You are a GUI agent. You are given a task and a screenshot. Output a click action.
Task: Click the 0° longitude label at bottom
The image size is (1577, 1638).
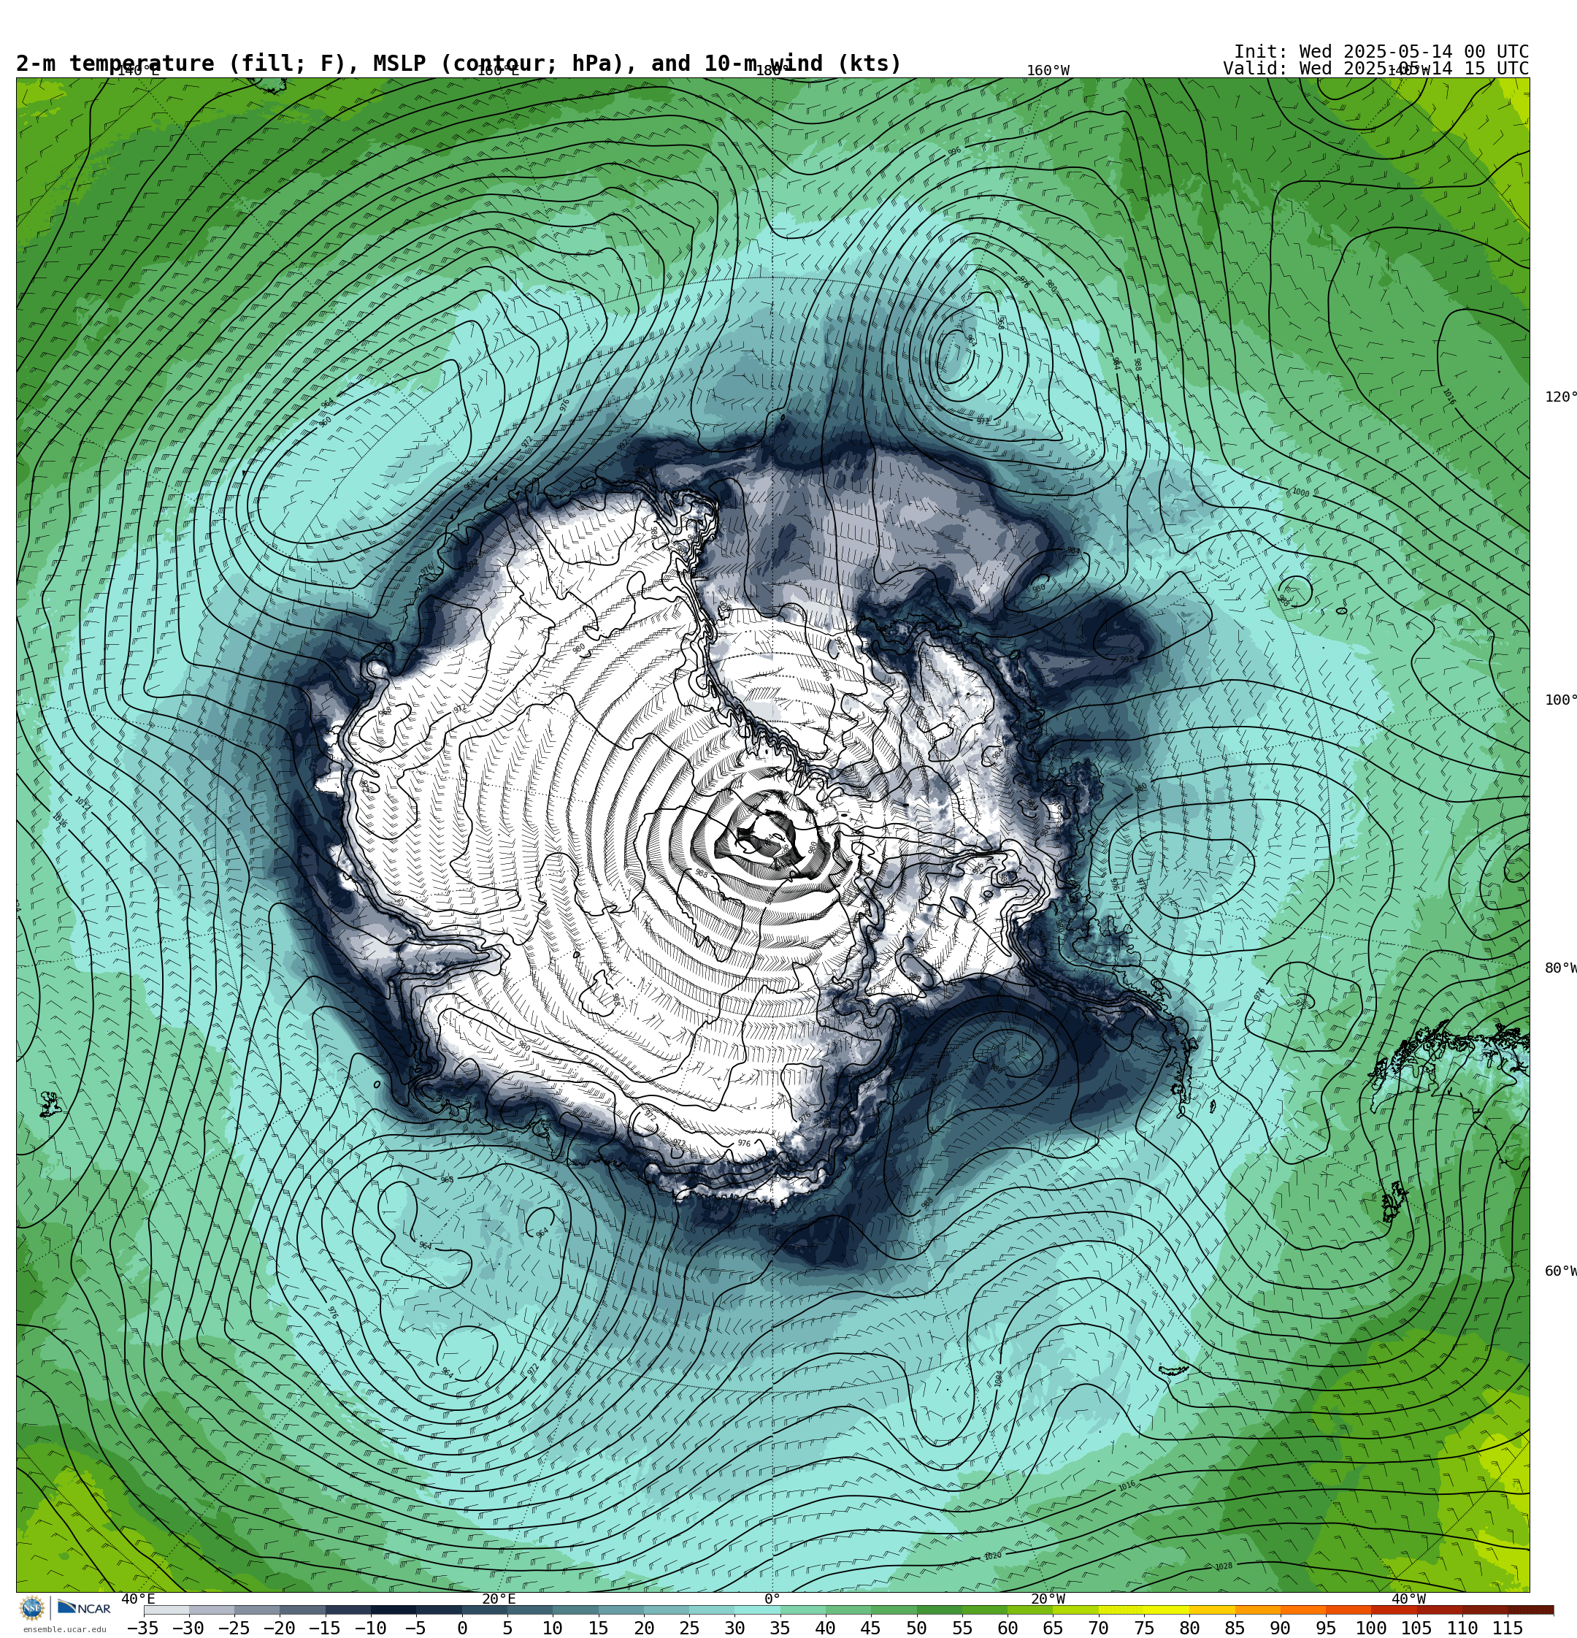click(x=772, y=1599)
